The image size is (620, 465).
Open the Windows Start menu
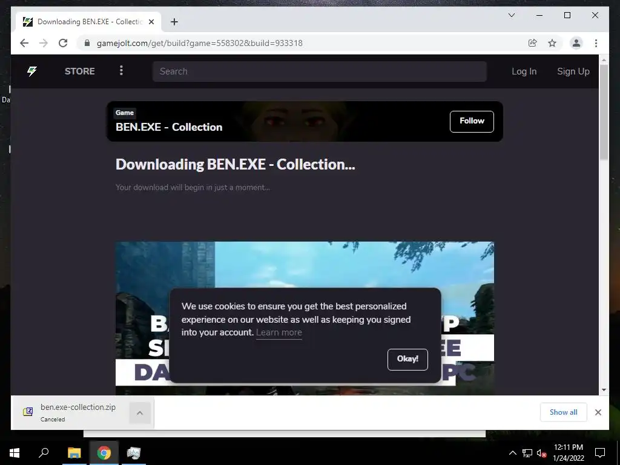(x=15, y=453)
